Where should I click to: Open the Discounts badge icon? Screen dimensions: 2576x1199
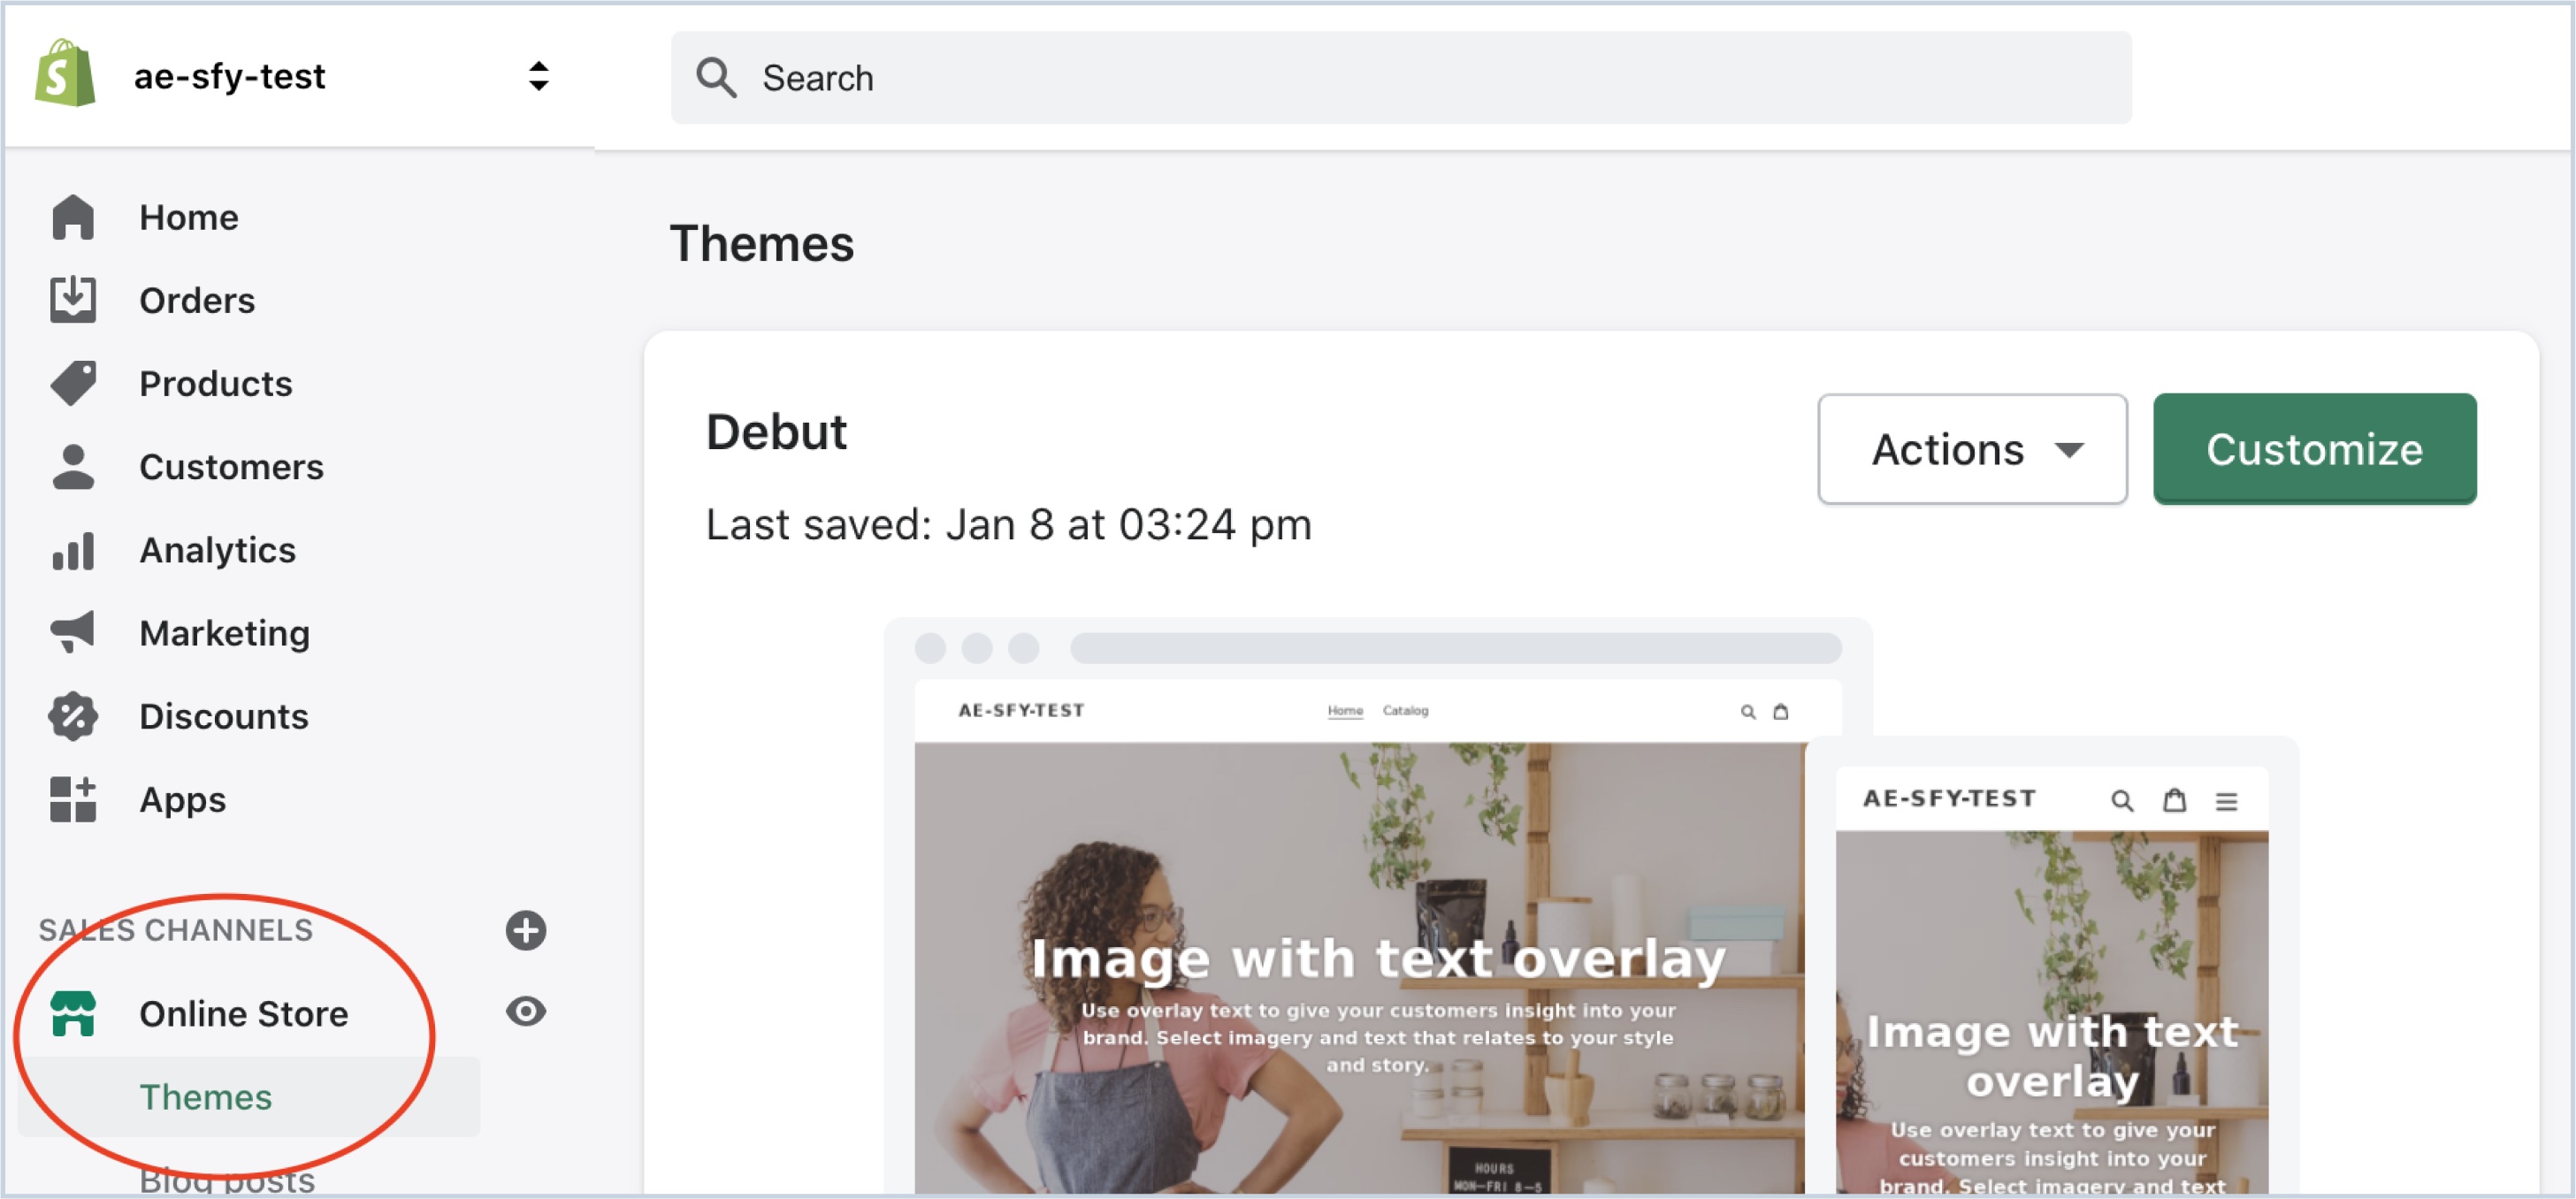(73, 716)
